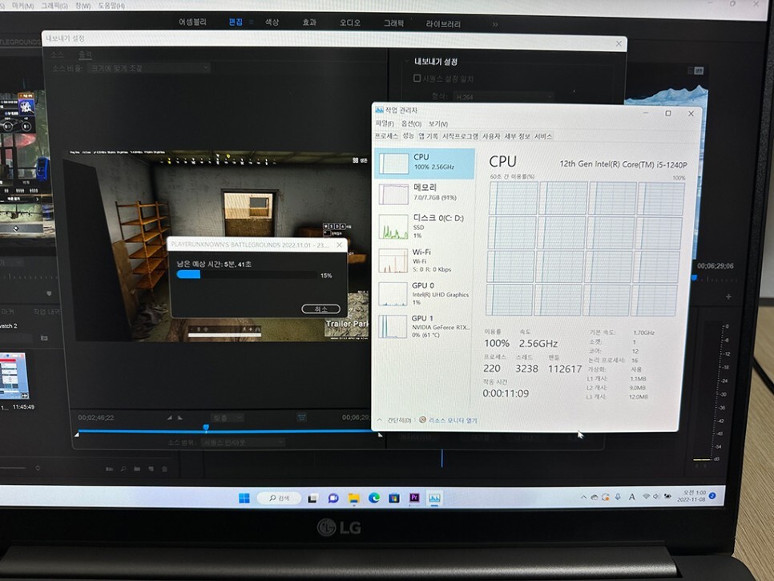Open the 메모리 performance graph

tap(425, 192)
